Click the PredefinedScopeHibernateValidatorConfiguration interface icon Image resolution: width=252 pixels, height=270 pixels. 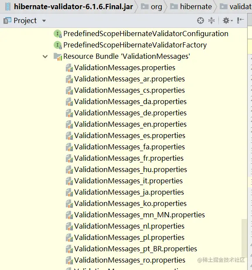[58, 34]
